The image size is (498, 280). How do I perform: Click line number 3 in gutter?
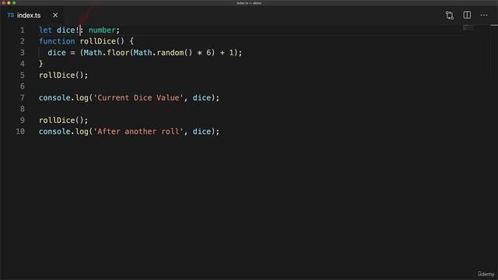pyautogui.click(x=23, y=53)
